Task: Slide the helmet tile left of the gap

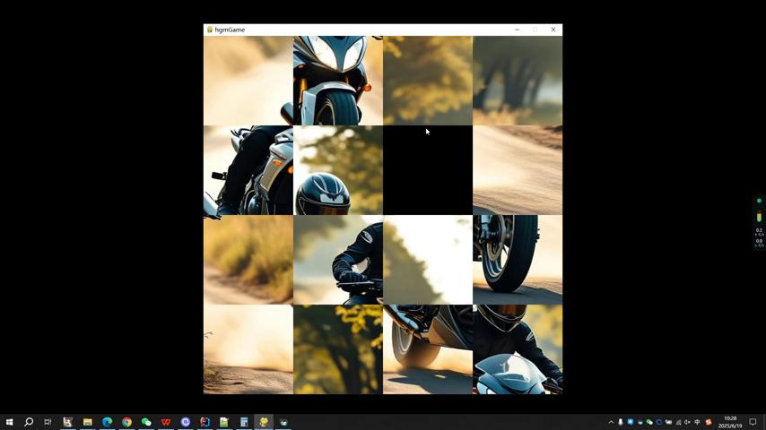Action: [338, 170]
